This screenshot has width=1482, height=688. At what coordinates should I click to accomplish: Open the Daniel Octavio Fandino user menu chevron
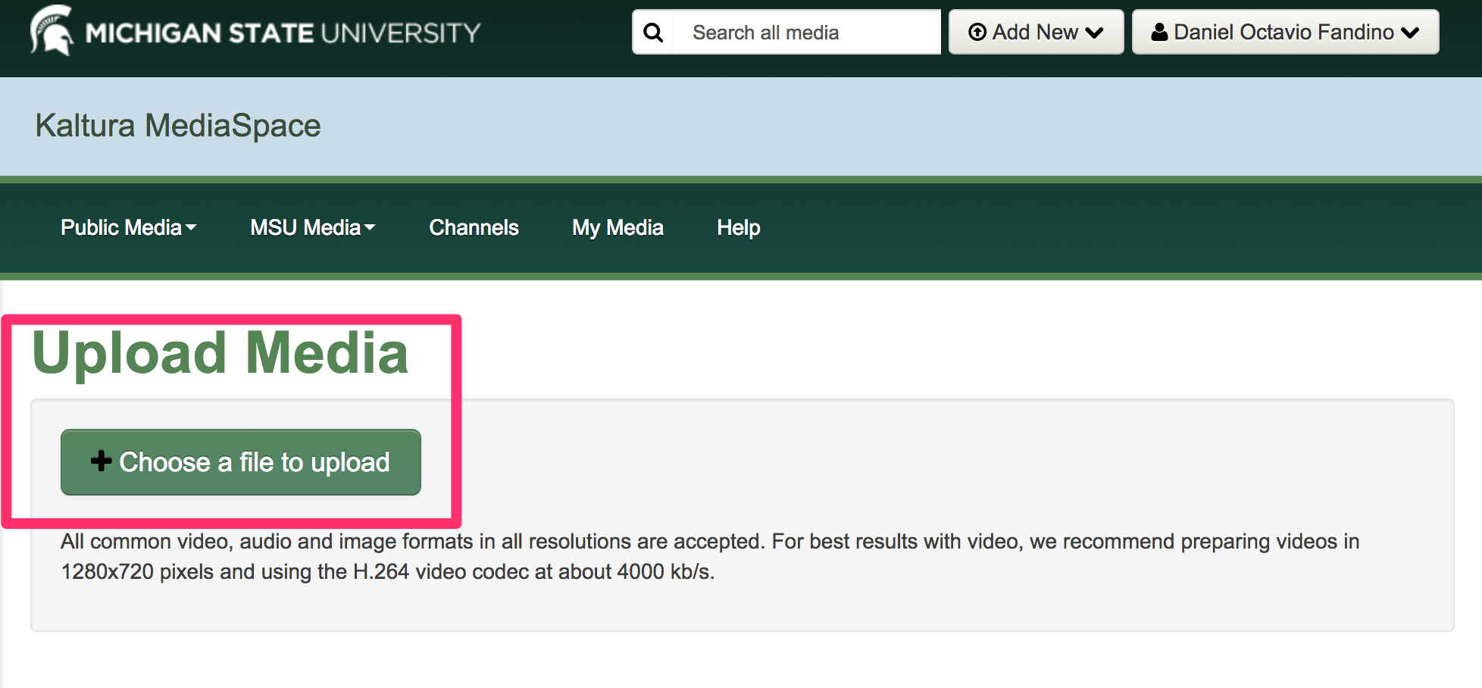pos(1410,33)
